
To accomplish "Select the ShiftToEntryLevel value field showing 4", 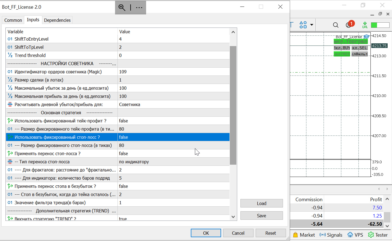I will click(x=174, y=39).
